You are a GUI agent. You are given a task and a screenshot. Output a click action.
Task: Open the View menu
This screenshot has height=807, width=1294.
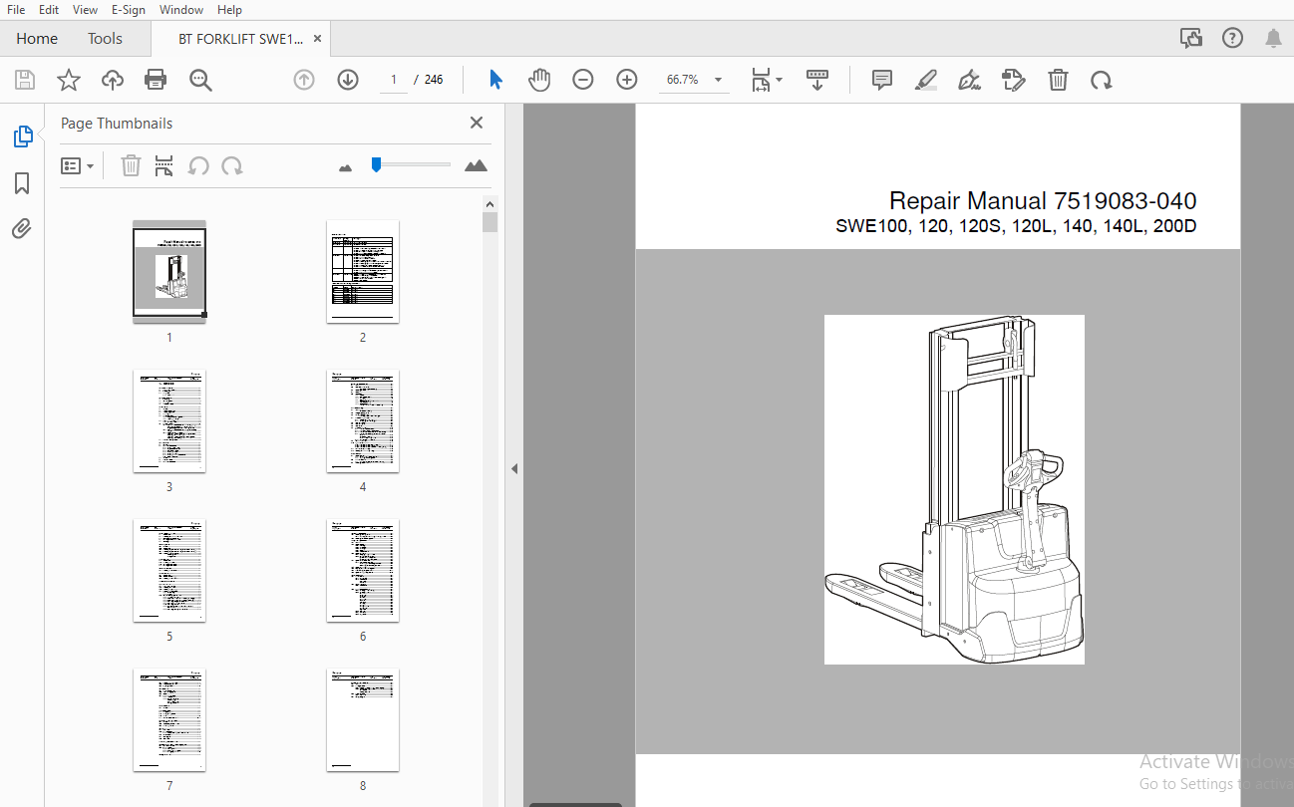click(x=85, y=10)
